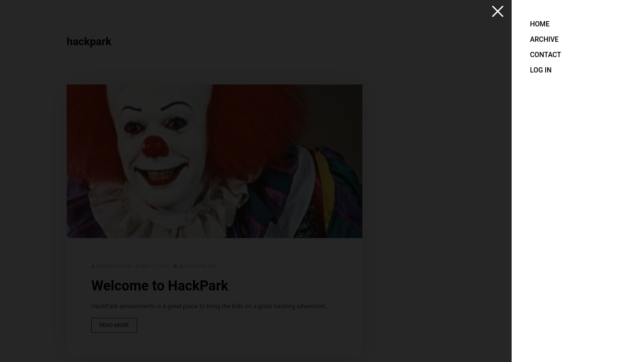Image resolution: width=623 pixels, height=362 pixels.
Task: Open the HOME menu item
Action: (539, 24)
